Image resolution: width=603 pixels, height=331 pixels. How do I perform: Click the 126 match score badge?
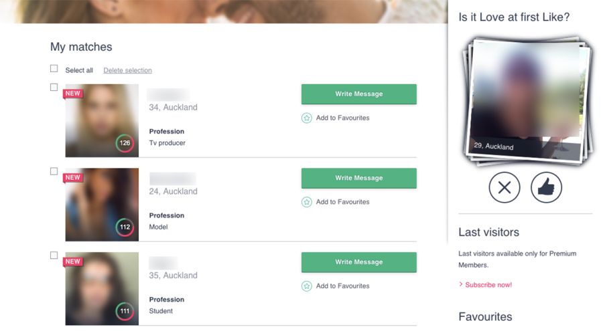[x=125, y=143]
